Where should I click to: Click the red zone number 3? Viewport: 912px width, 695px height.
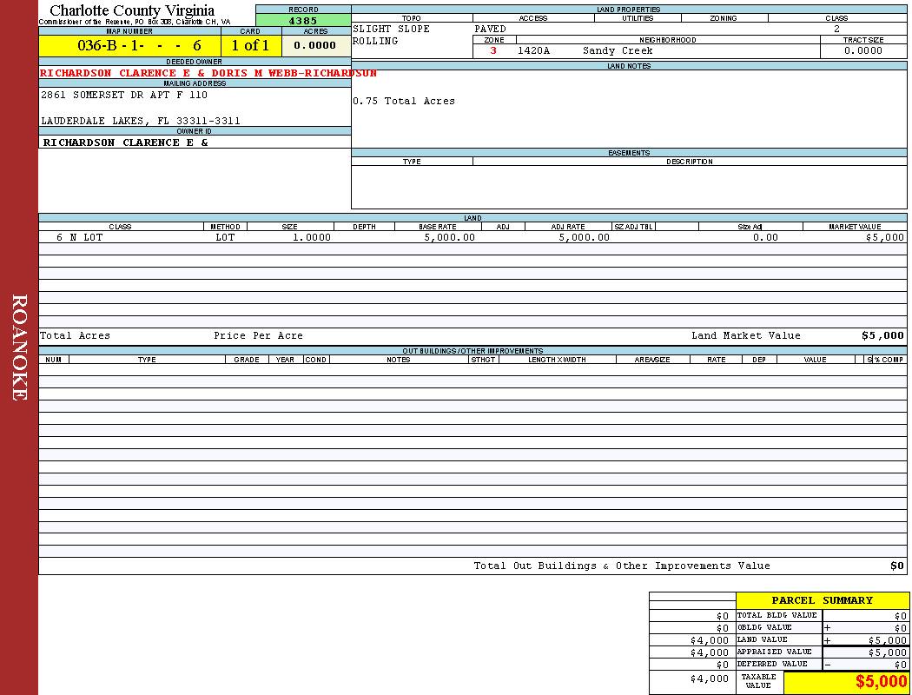click(x=493, y=51)
